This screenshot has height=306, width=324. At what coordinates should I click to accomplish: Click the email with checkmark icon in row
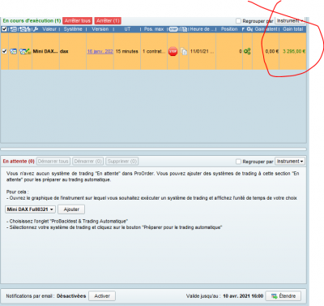click(x=25, y=51)
